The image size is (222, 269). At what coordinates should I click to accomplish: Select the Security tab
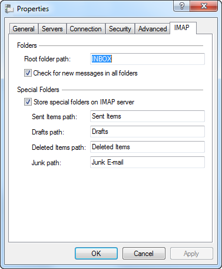tap(120, 29)
